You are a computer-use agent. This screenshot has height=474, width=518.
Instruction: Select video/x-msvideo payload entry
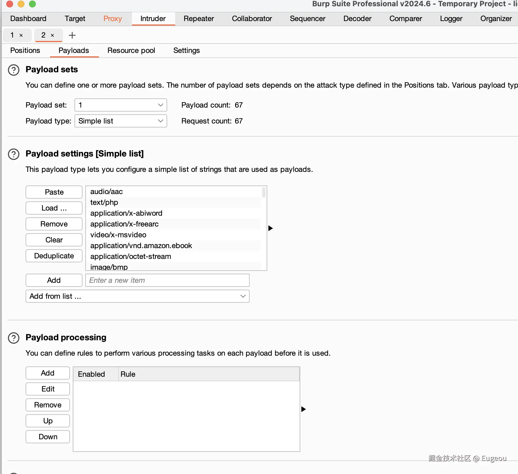click(x=173, y=235)
